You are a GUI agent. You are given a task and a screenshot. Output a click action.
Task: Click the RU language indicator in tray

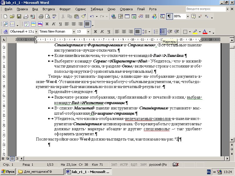coord(209,172)
